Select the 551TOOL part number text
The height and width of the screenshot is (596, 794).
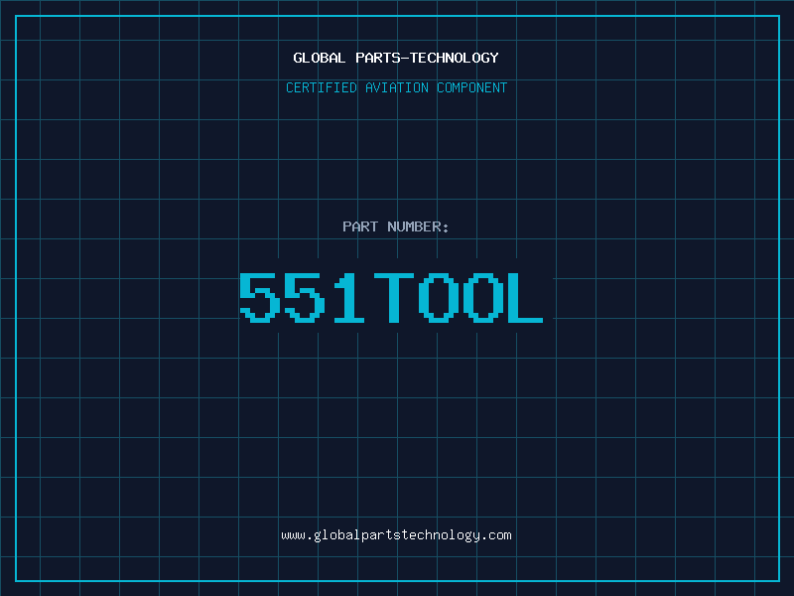point(391,298)
